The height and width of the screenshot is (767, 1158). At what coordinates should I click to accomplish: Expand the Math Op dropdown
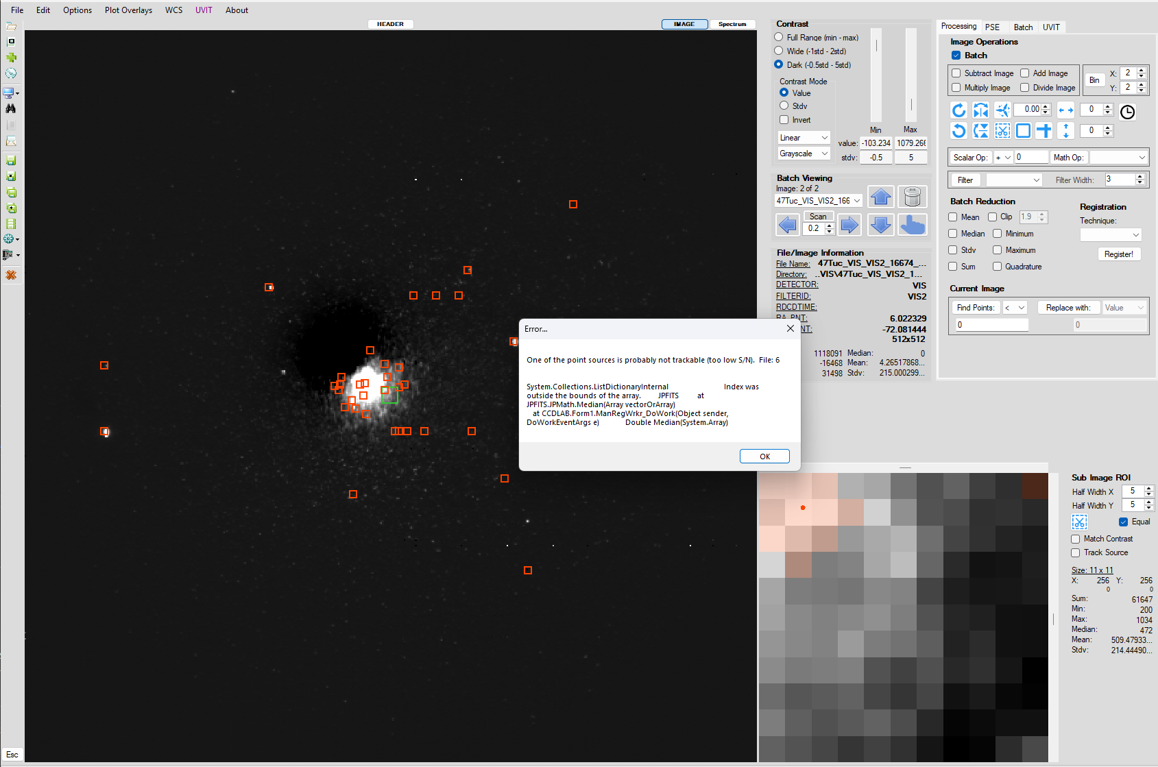[1118, 158]
